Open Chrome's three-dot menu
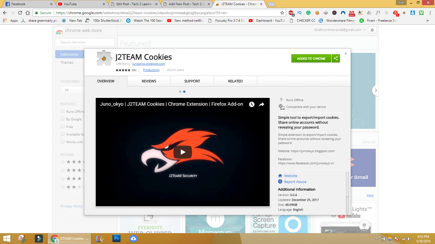 430,13
